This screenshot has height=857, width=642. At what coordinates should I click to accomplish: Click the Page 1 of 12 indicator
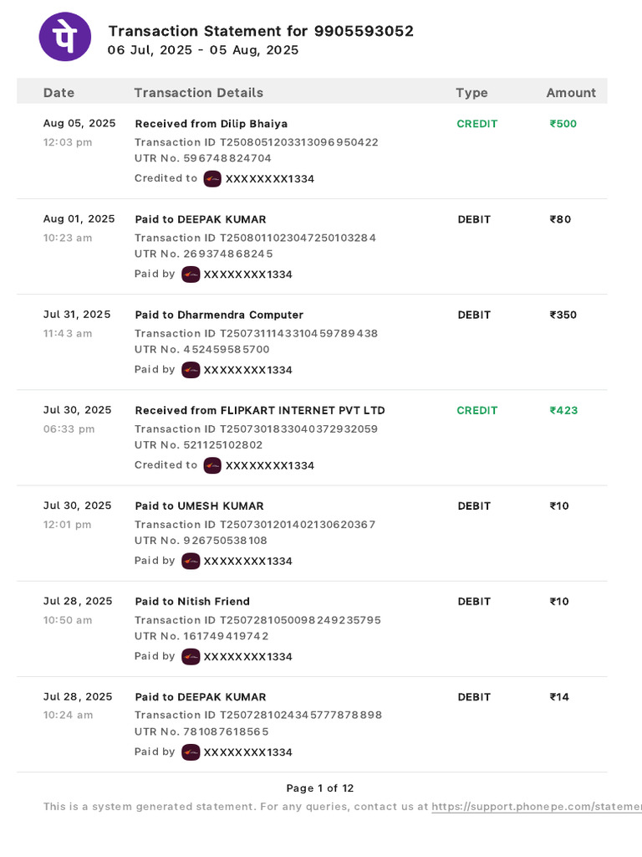point(320,788)
